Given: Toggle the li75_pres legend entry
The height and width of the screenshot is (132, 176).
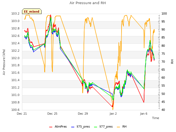Looking at the screenshot, I should pyautogui.click(x=81, y=127).
